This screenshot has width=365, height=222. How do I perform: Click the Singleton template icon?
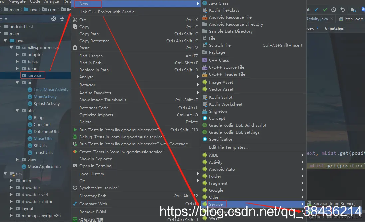point(205,111)
